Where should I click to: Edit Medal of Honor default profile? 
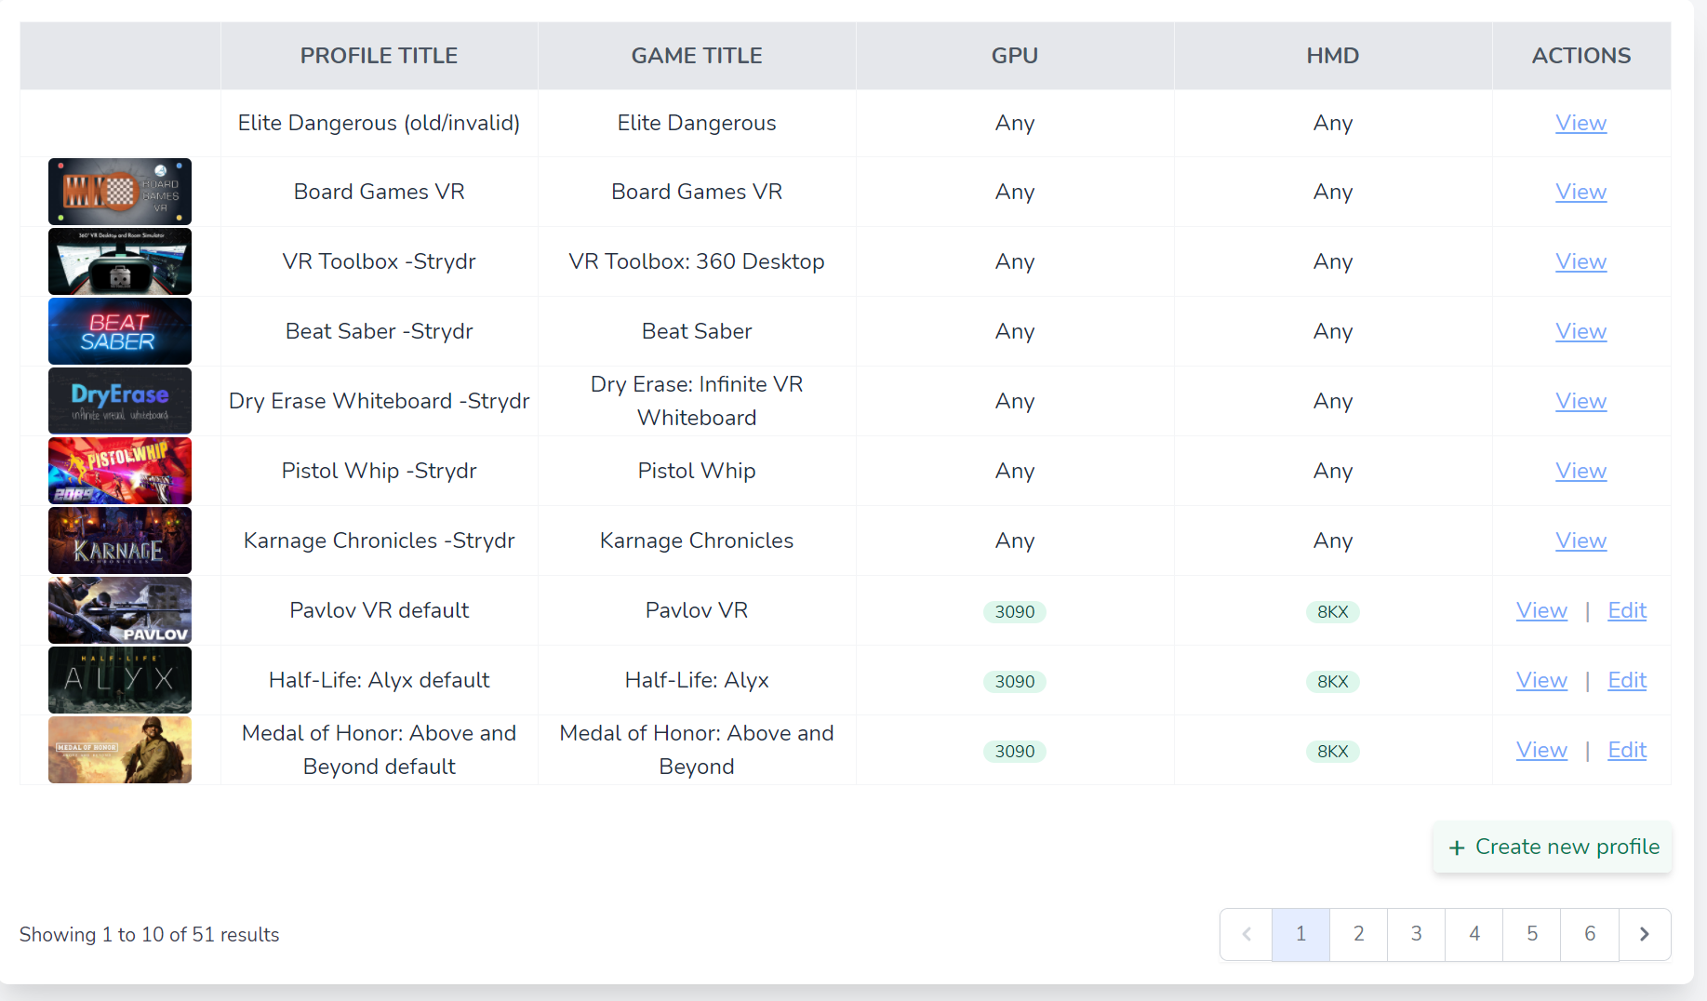tap(1627, 750)
